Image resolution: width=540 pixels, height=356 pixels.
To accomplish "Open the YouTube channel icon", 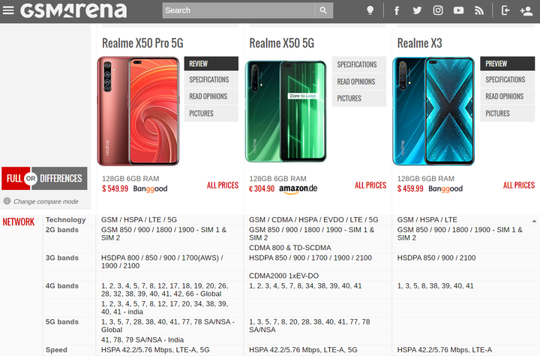I will click(x=458, y=11).
